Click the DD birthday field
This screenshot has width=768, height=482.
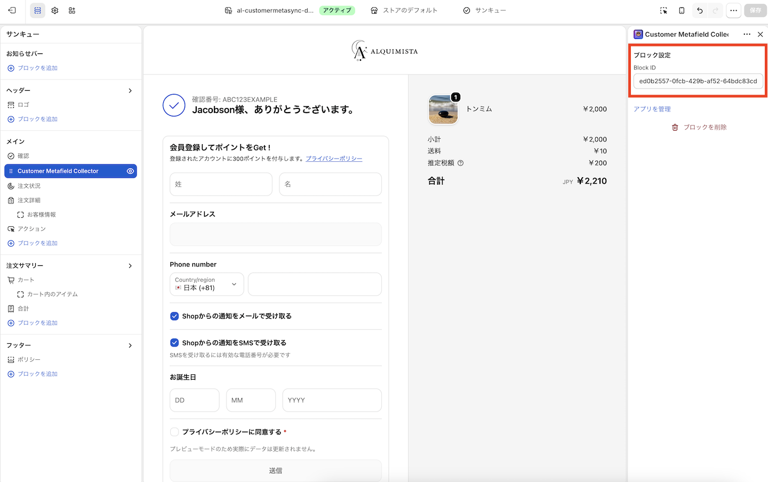click(x=195, y=400)
